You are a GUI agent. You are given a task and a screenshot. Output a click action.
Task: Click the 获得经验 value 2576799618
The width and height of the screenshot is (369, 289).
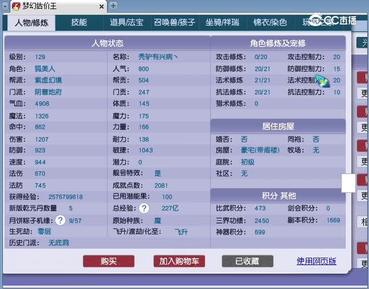pos(65,197)
